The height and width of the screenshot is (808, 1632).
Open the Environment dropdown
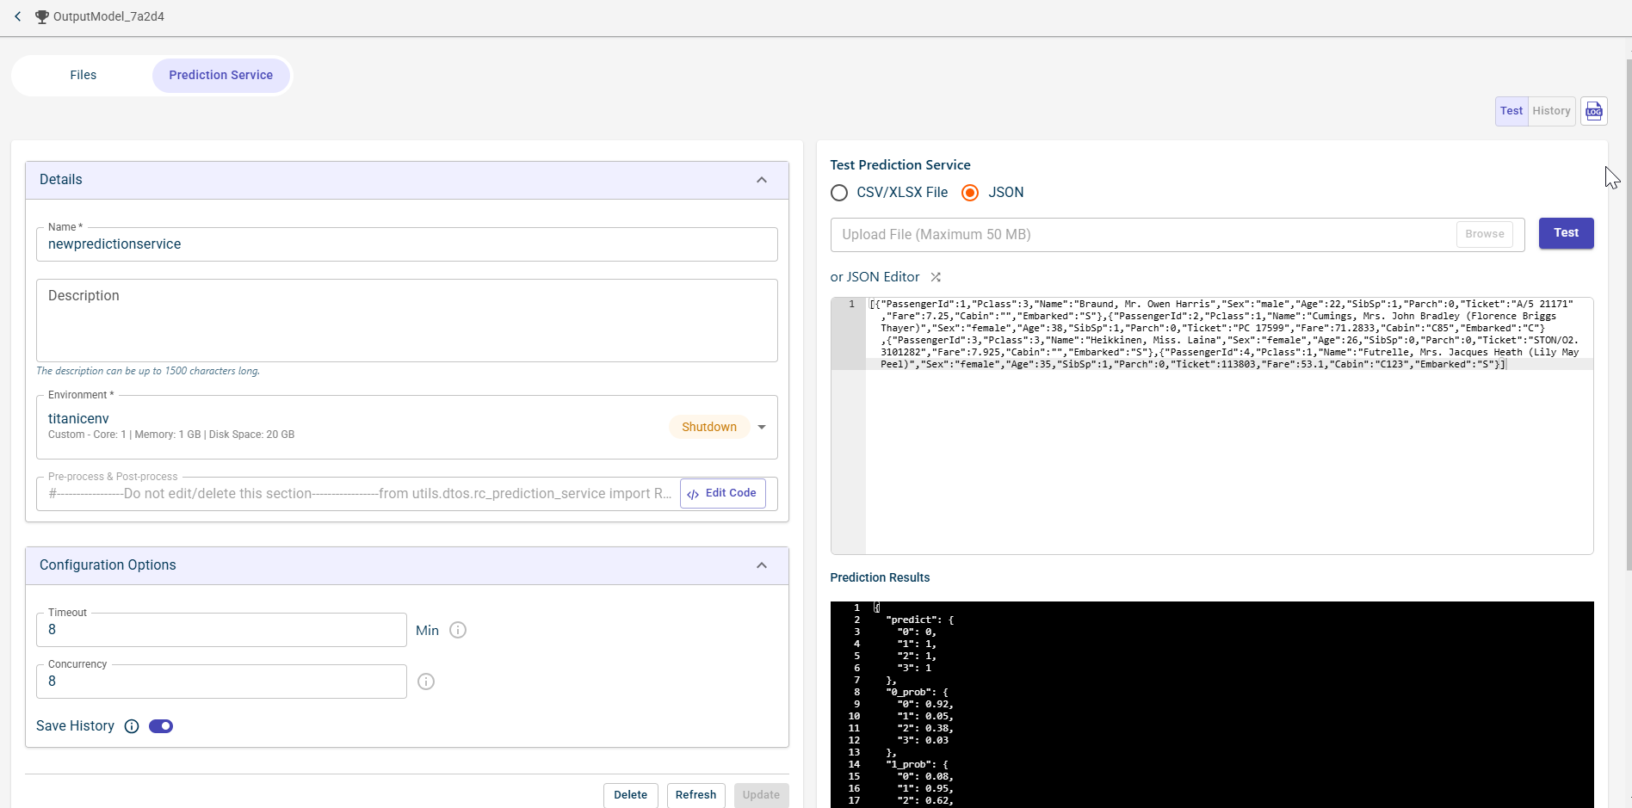click(761, 427)
